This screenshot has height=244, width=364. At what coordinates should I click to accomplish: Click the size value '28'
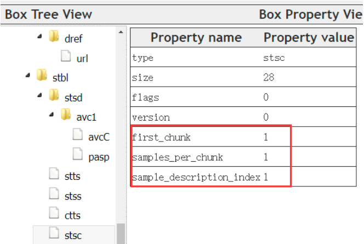[x=269, y=77]
